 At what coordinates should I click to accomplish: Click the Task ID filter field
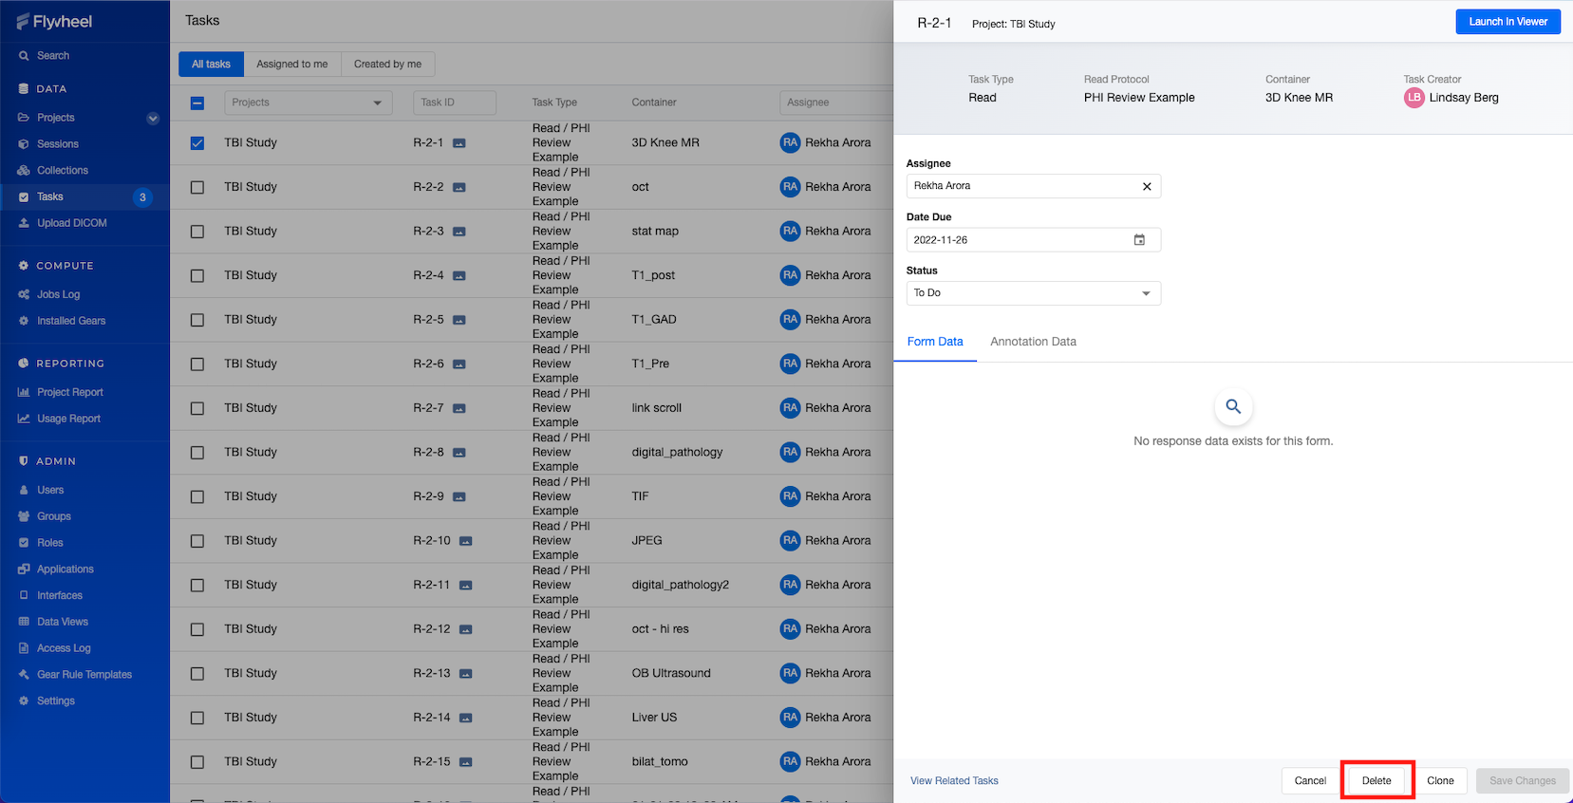tap(455, 103)
